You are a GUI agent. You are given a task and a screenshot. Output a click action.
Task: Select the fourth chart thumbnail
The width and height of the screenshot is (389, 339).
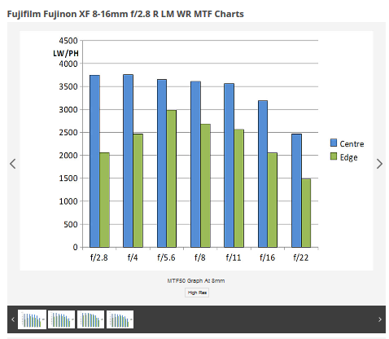pyautogui.click(x=120, y=319)
